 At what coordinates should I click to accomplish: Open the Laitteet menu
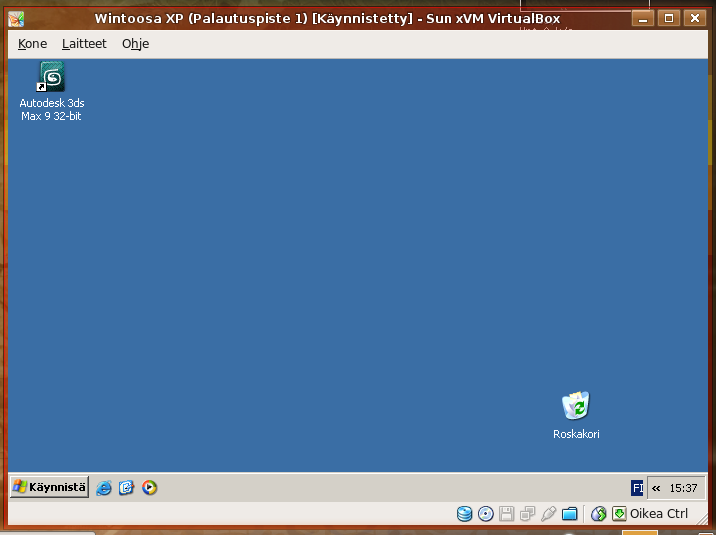[84, 44]
